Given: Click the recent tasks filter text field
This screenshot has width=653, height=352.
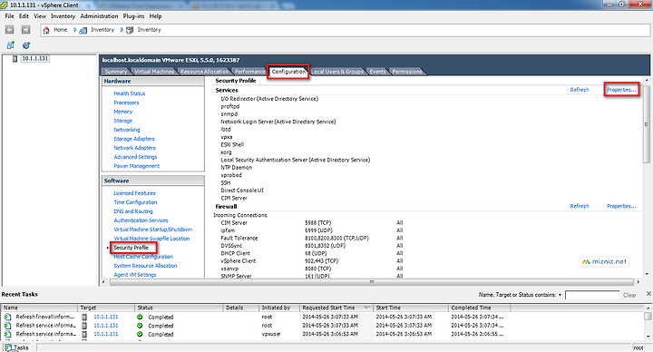Looking at the screenshot, I should (x=592, y=295).
